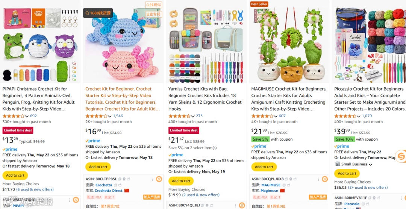Expand the Small Business chevron
The width and height of the screenshot is (406, 209).
[371, 164]
